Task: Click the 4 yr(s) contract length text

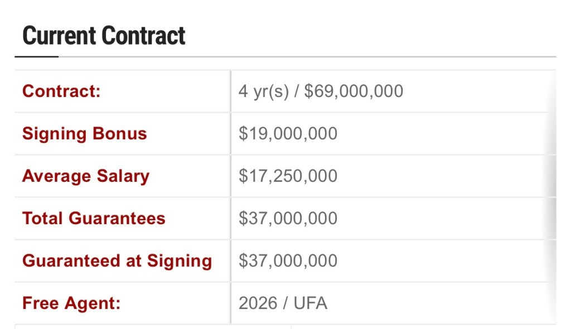Action: [264, 91]
